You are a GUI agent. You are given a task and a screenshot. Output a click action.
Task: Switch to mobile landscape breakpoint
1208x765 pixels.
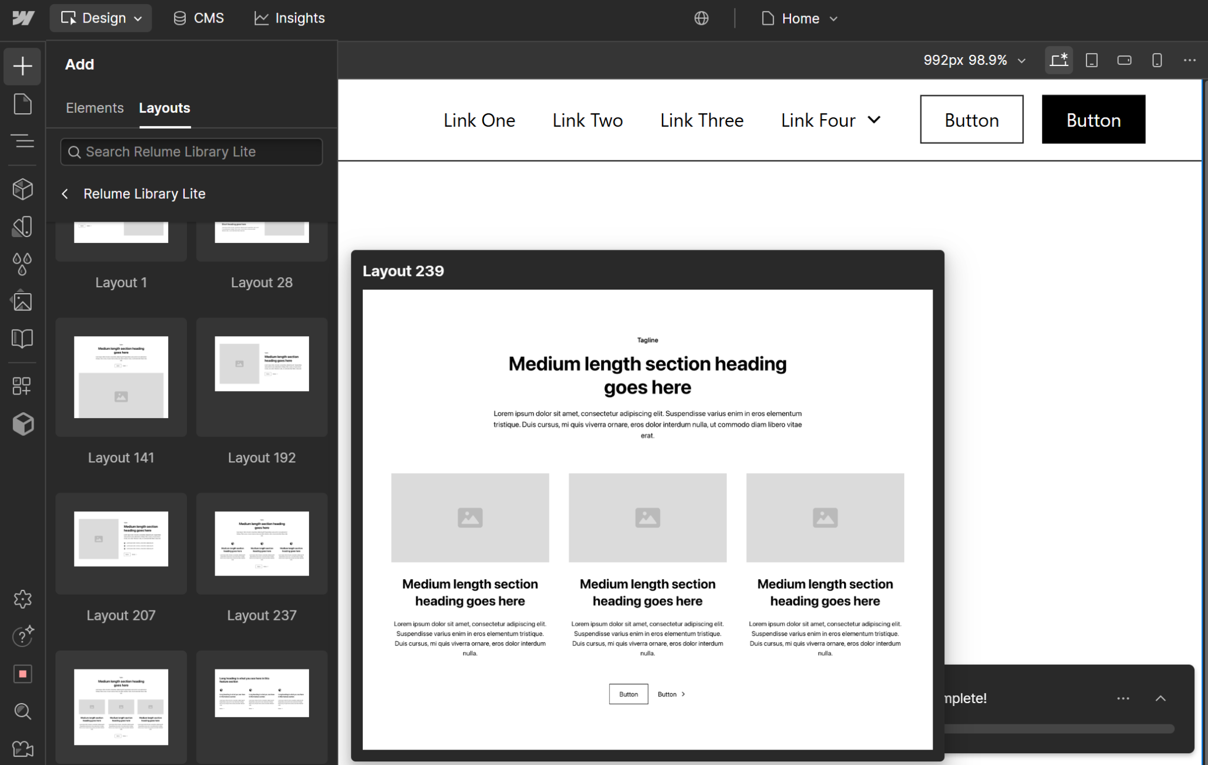coord(1124,60)
